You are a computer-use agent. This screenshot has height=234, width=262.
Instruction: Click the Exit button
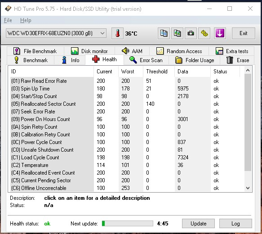click(x=243, y=33)
